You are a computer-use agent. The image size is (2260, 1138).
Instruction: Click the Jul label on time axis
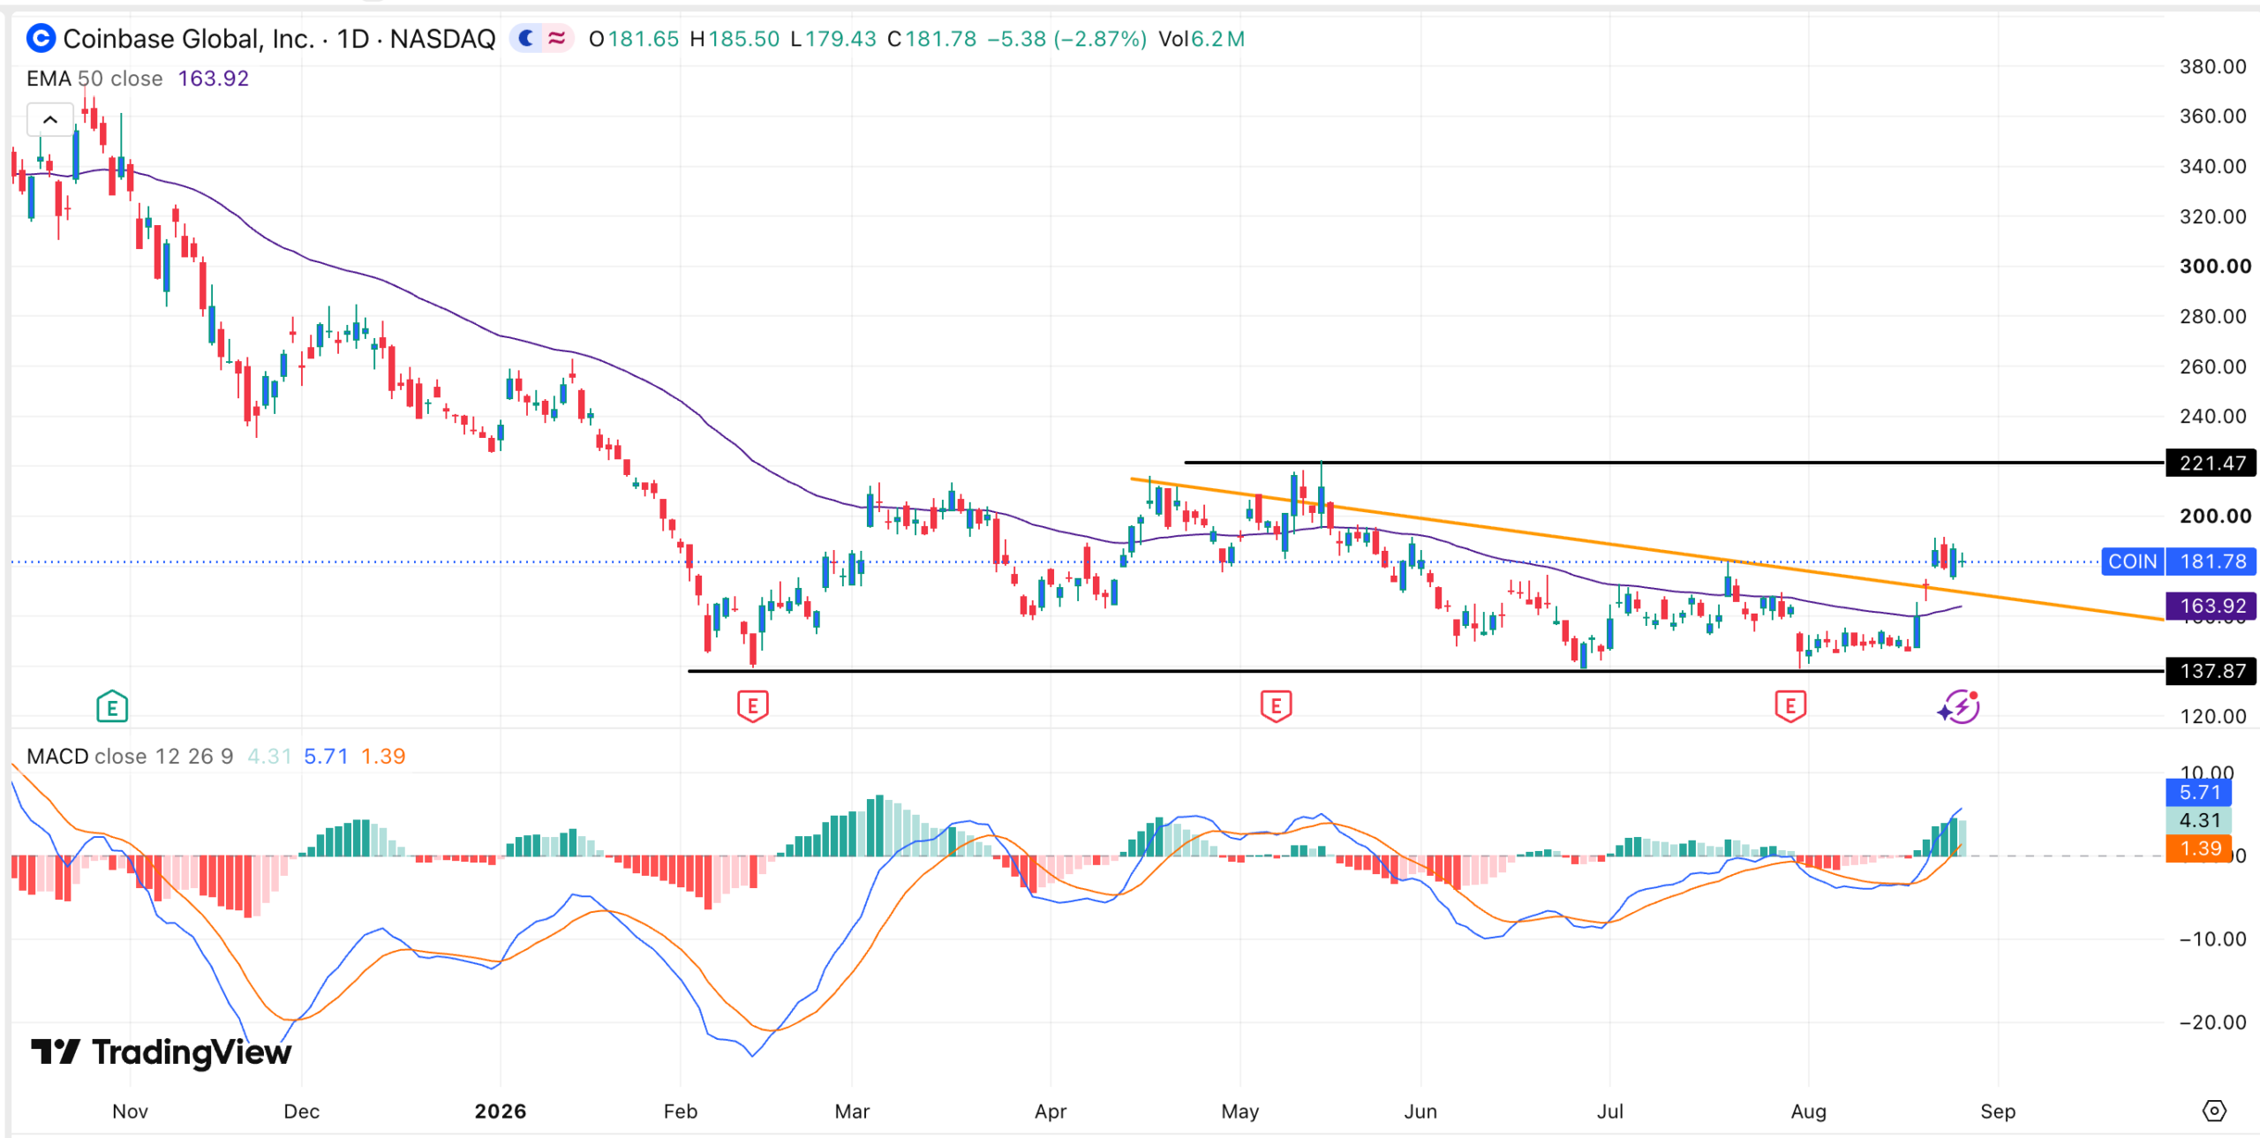1609,1112
